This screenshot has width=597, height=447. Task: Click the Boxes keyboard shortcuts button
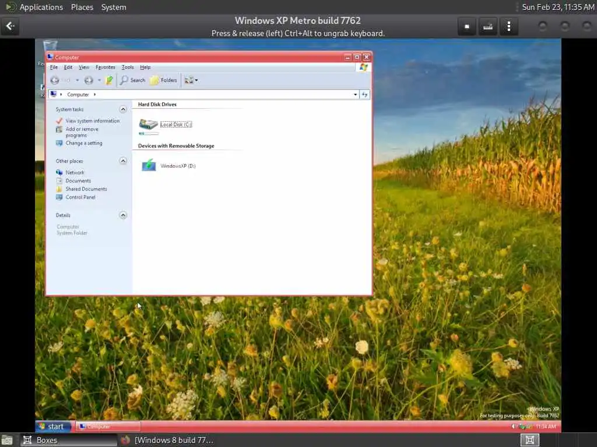[488, 26]
